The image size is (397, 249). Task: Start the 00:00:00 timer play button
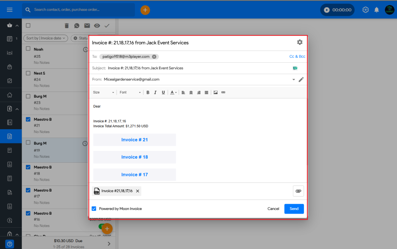[327, 10]
